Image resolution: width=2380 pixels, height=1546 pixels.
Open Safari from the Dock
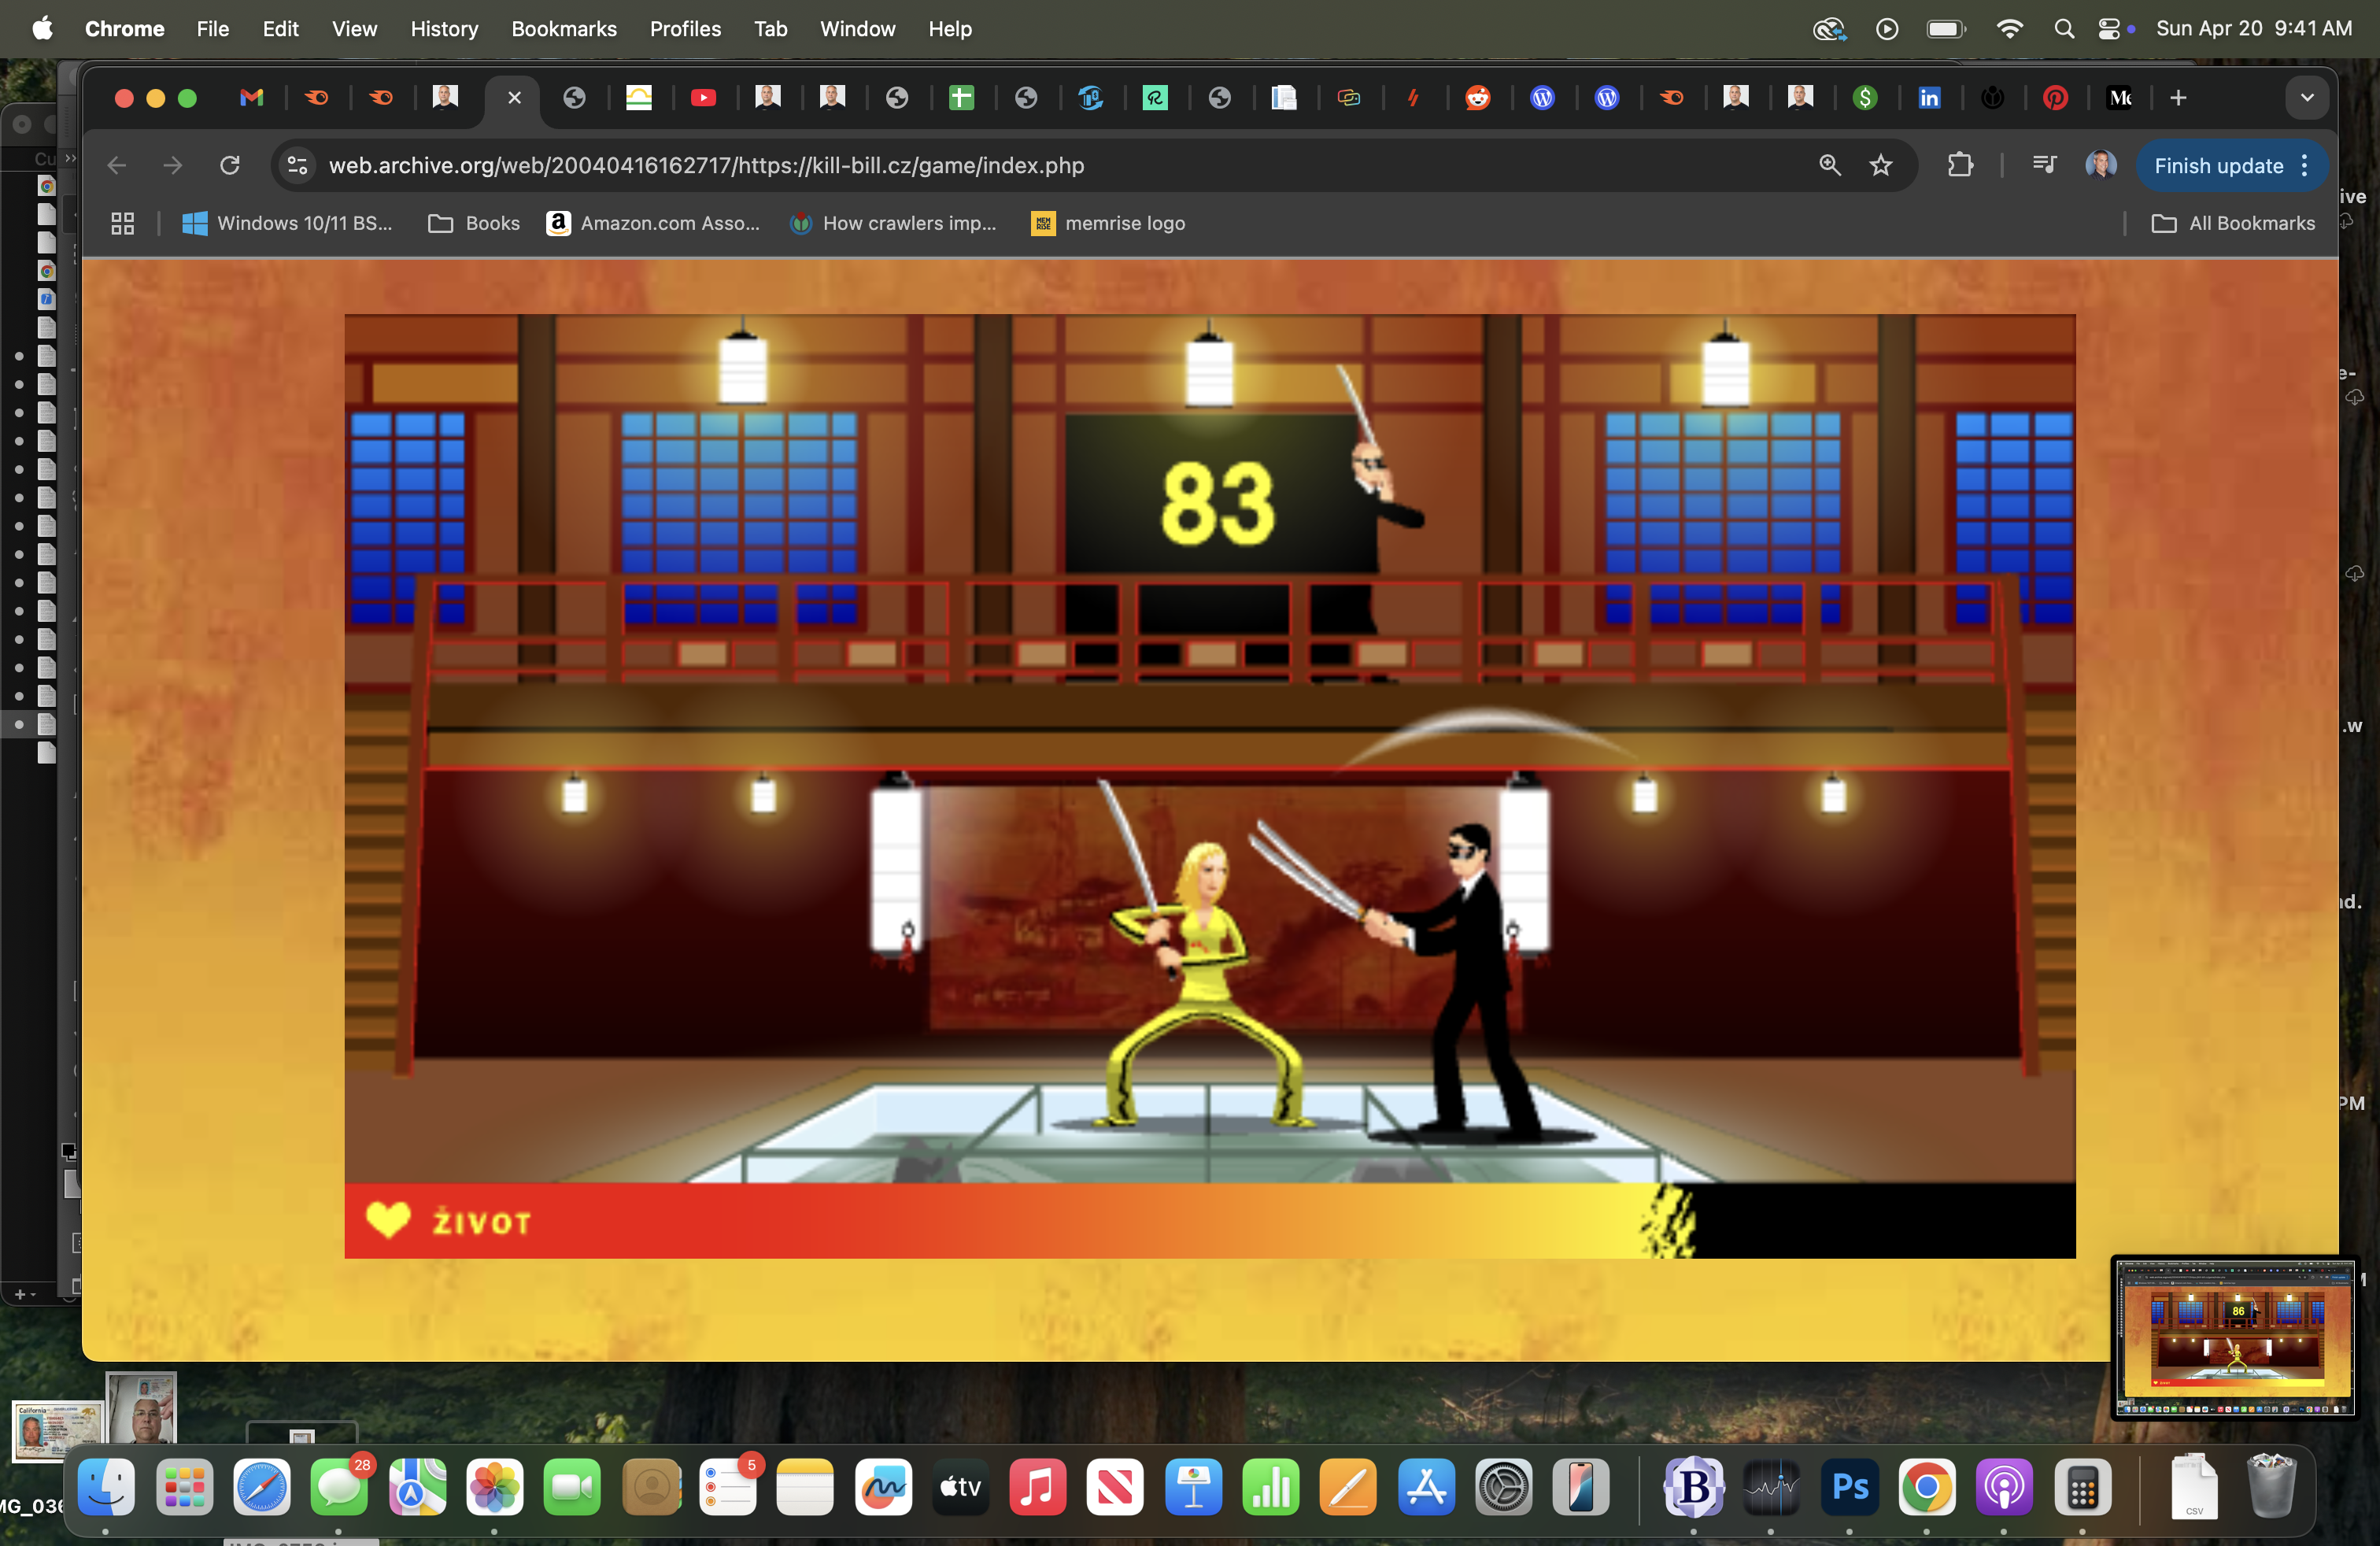(262, 1487)
